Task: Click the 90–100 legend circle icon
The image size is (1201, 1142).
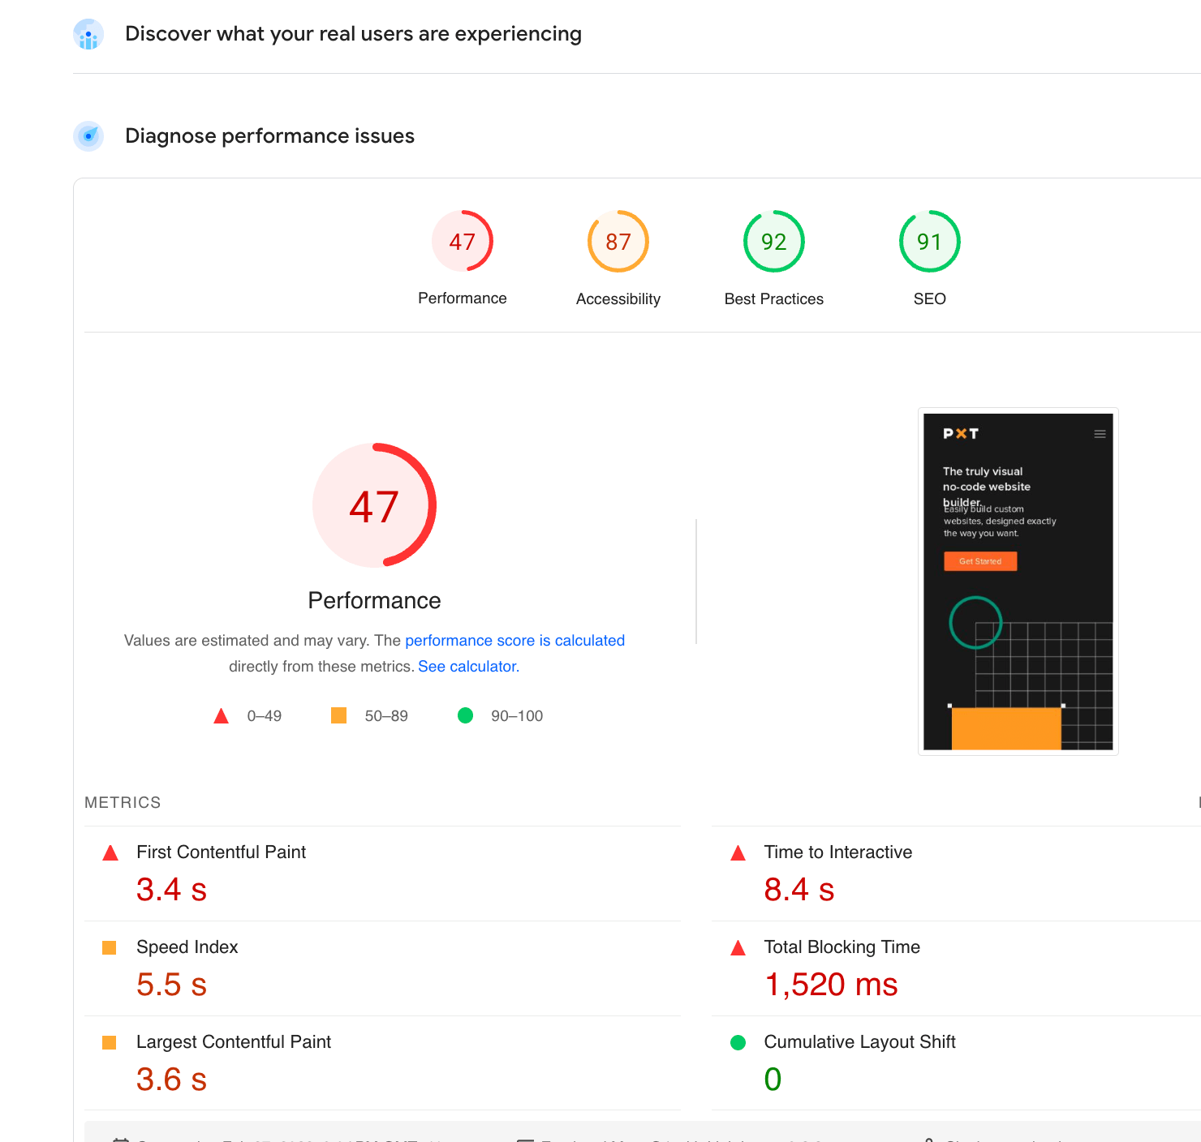Action: 465,715
